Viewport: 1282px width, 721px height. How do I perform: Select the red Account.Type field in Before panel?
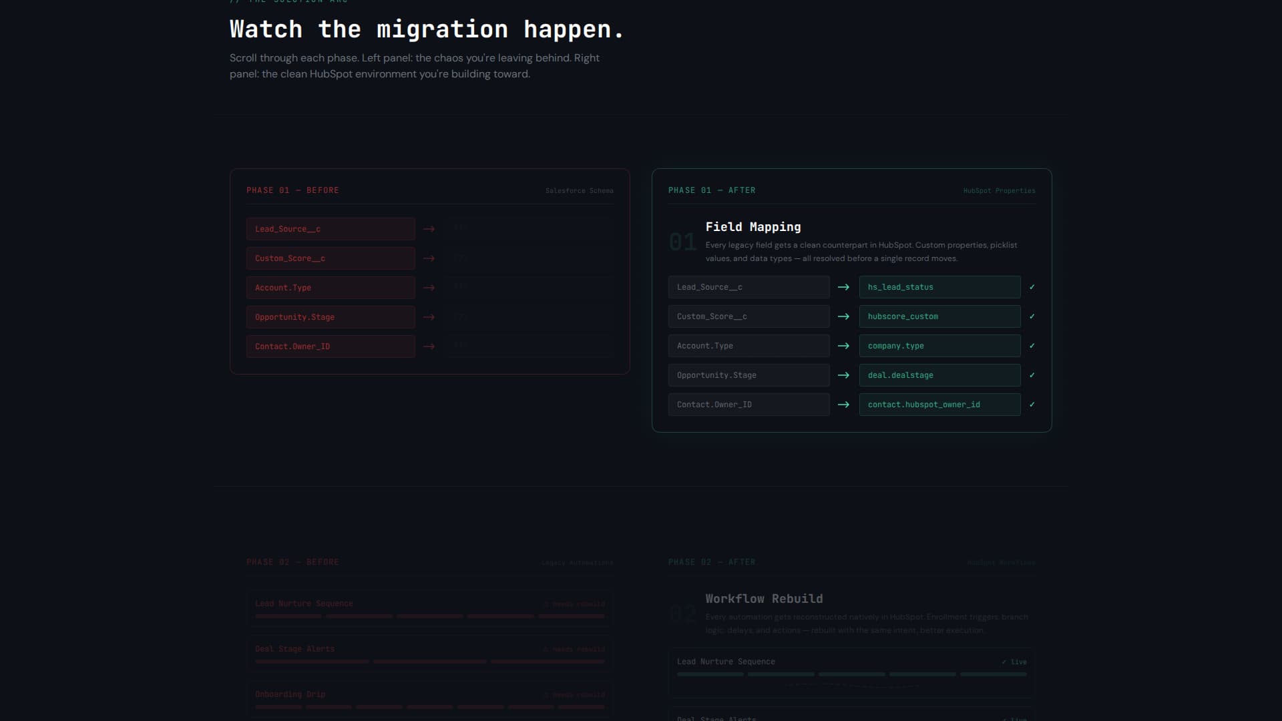tap(331, 288)
